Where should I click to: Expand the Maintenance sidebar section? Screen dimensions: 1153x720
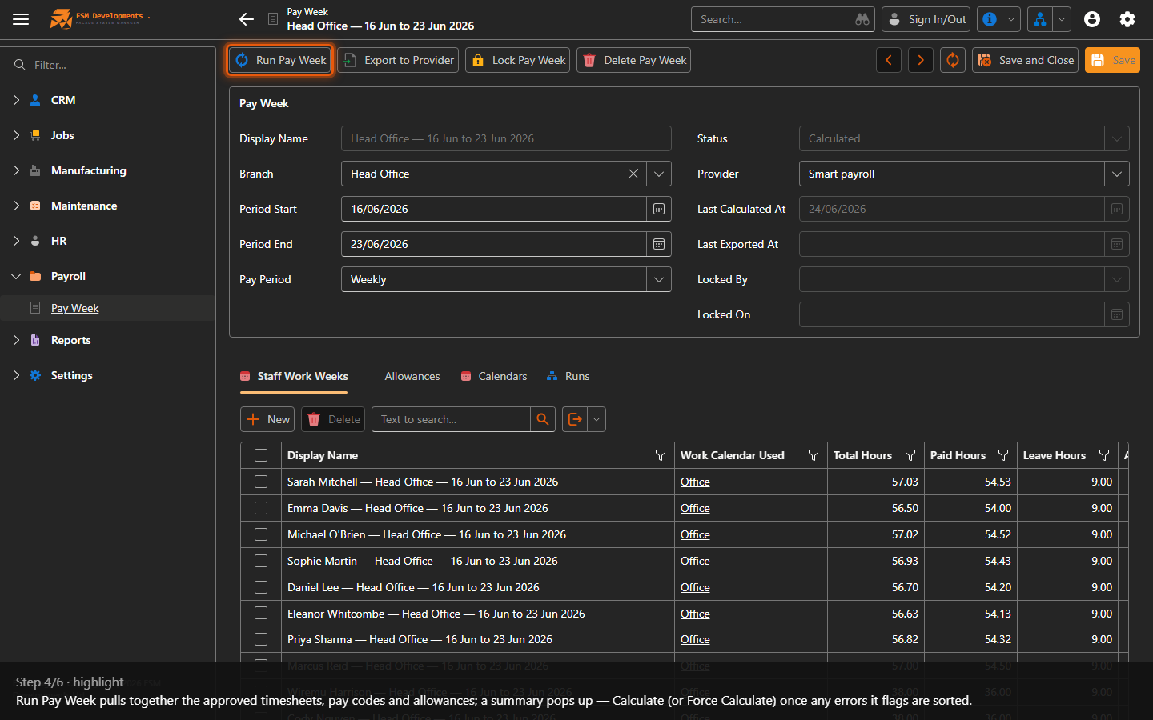[16, 206]
